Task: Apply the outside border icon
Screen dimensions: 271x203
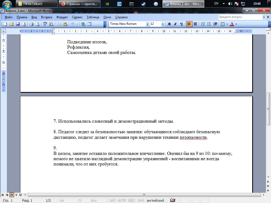Action: coord(223,24)
